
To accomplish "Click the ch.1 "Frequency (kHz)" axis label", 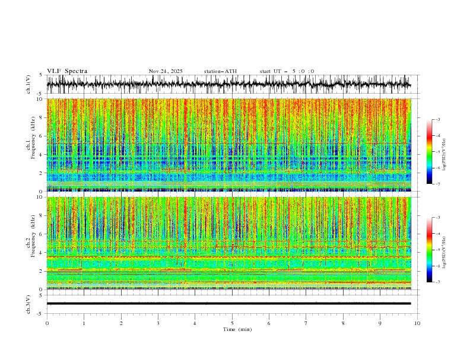I will 33,138.
